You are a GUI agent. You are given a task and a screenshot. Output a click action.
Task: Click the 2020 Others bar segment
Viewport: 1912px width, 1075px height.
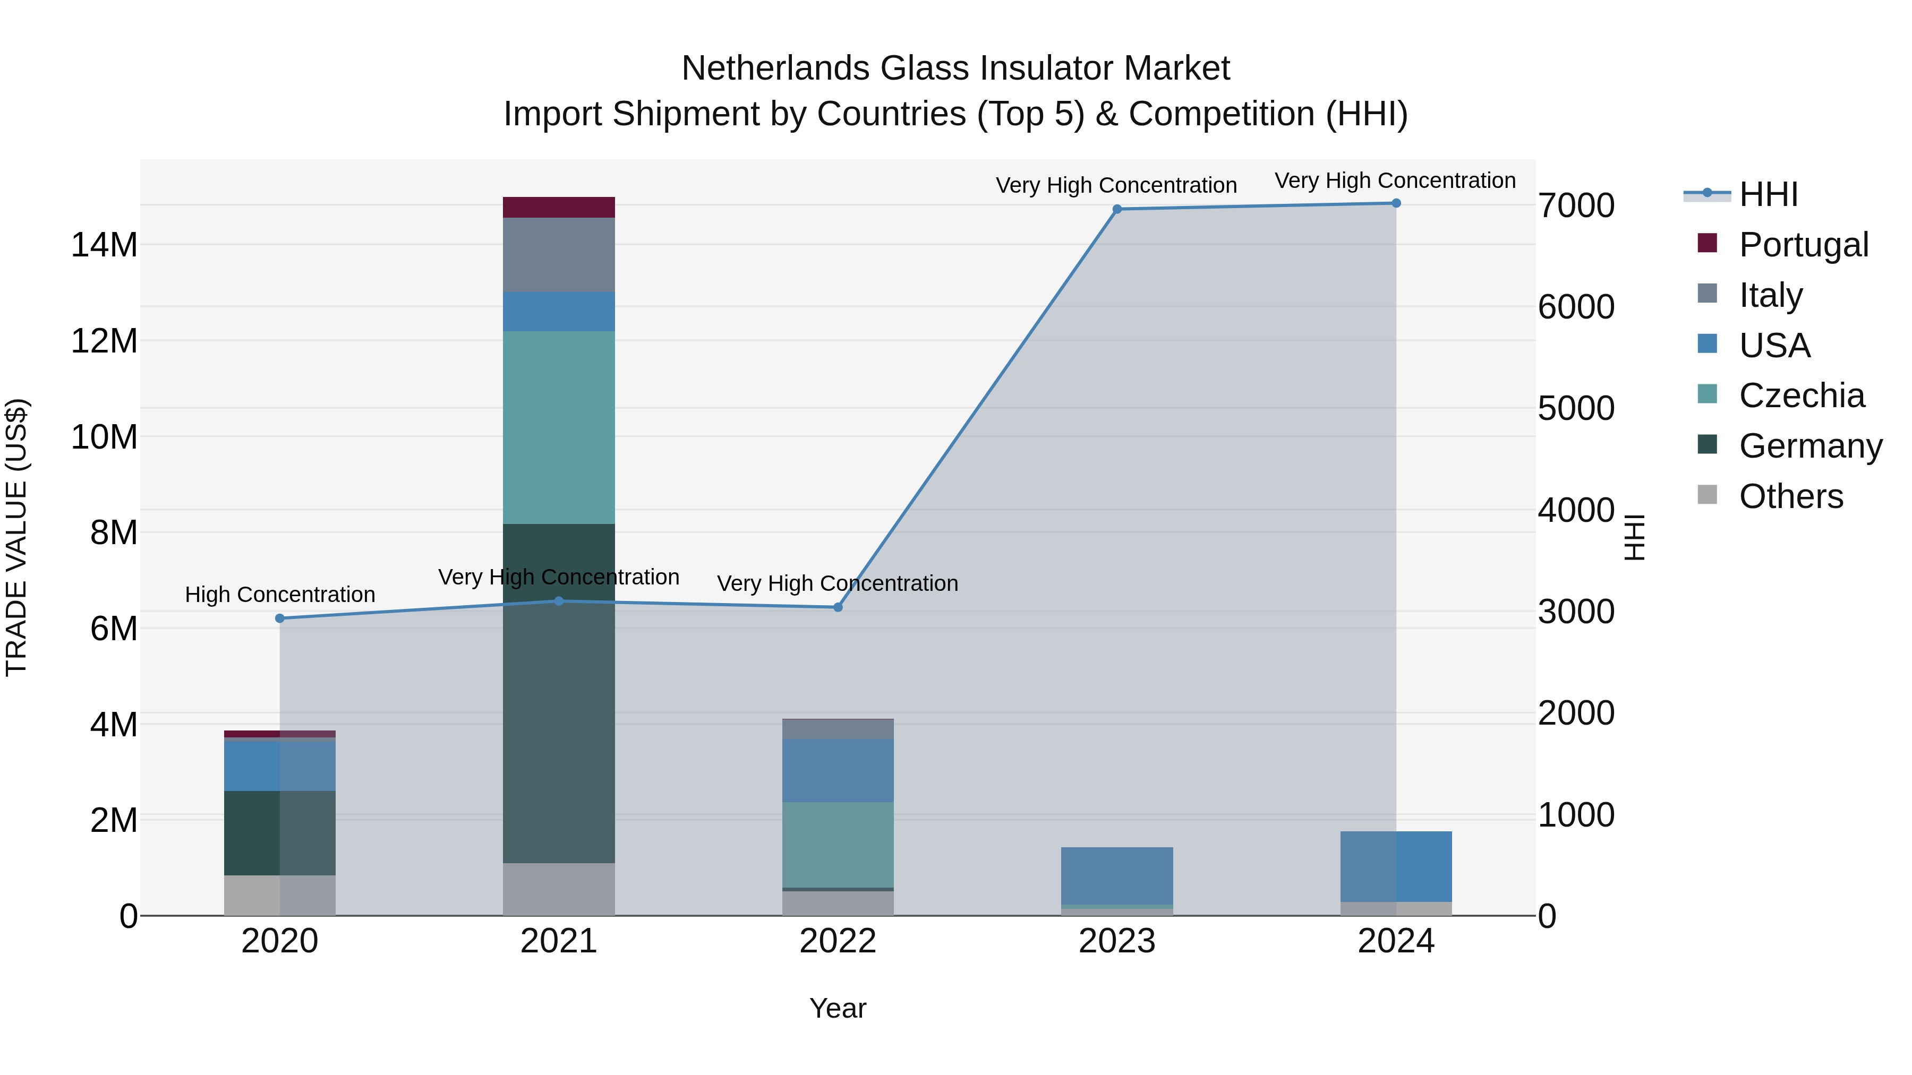(x=280, y=896)
